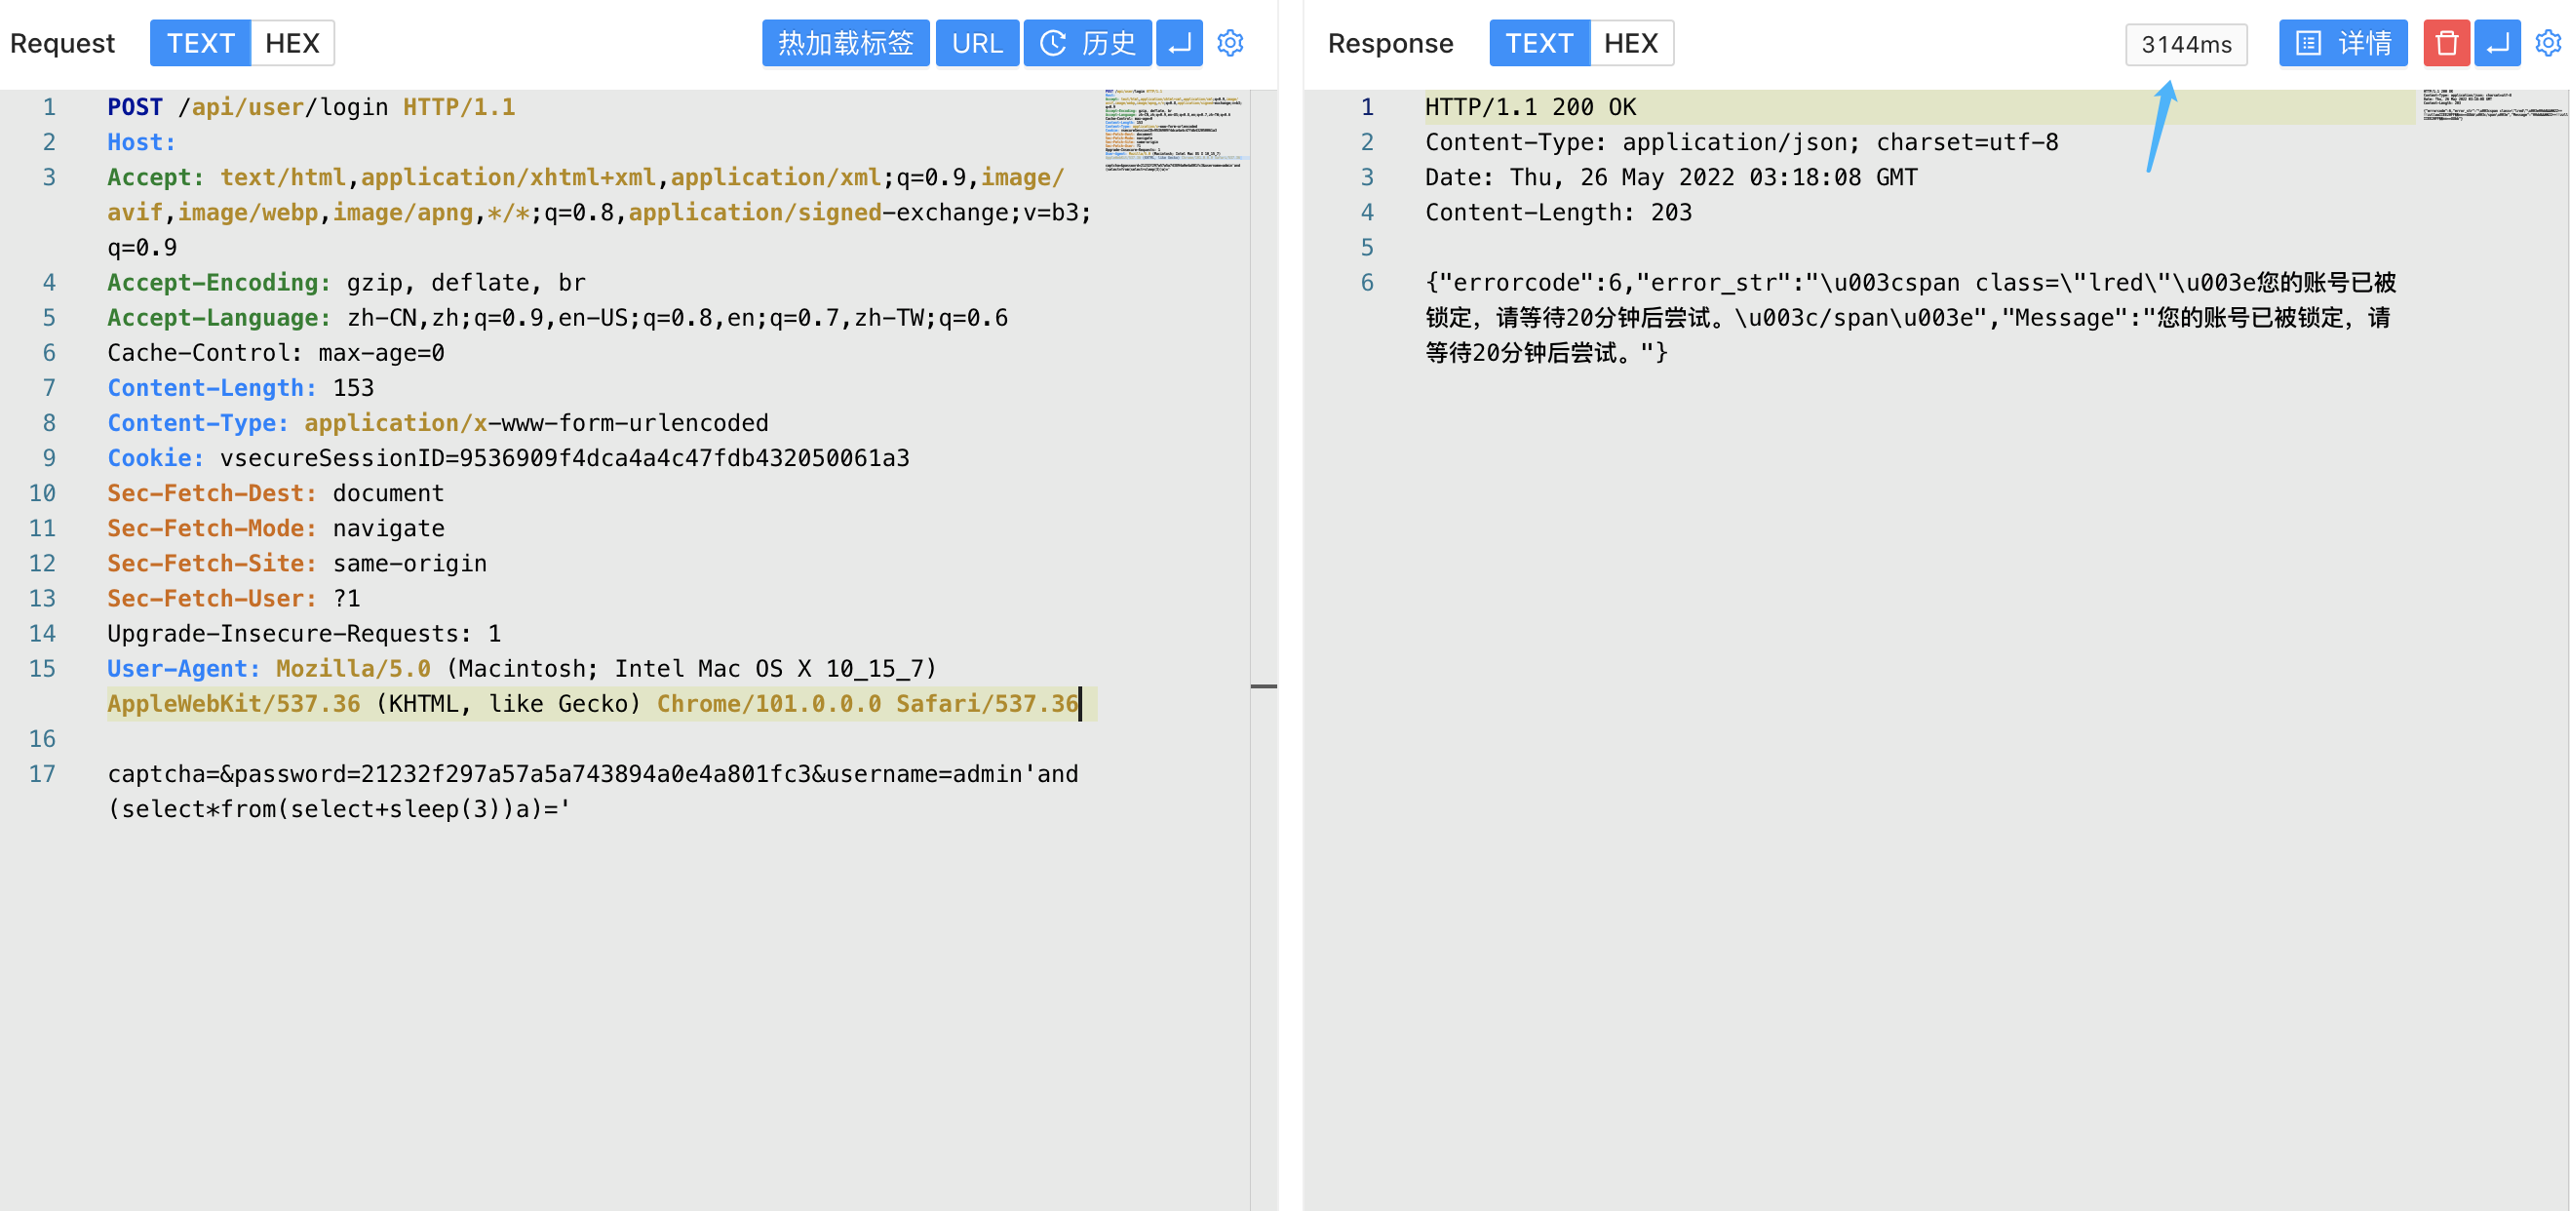2570x1211 pixels.
Task: Open the 历史 history button
Action: click(1087, 43)
